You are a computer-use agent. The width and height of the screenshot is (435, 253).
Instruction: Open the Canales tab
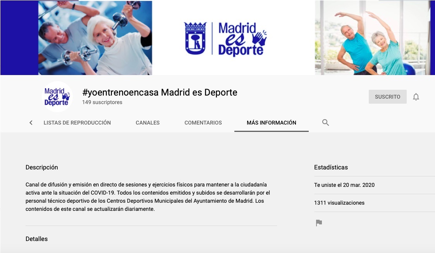(x=148, y=123)
